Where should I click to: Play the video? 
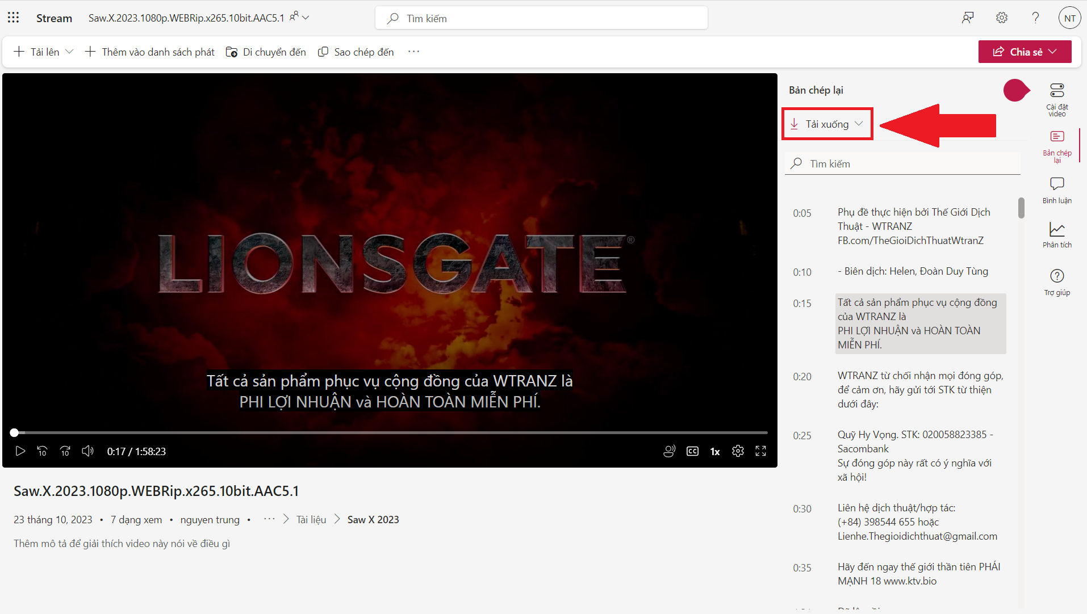[20, 451]
